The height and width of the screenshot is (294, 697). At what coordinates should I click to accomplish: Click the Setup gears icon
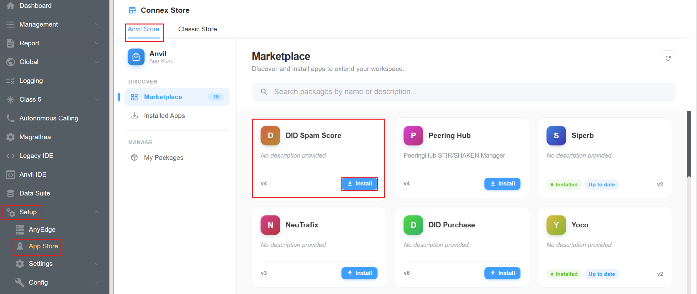[11, 212]
